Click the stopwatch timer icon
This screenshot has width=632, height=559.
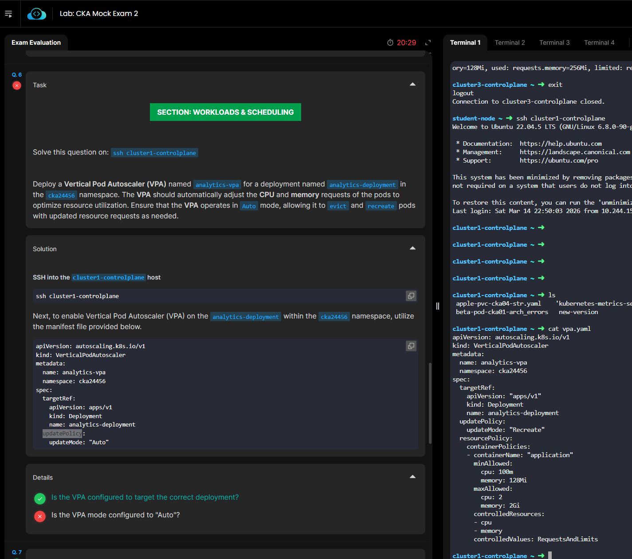(390, 43)
